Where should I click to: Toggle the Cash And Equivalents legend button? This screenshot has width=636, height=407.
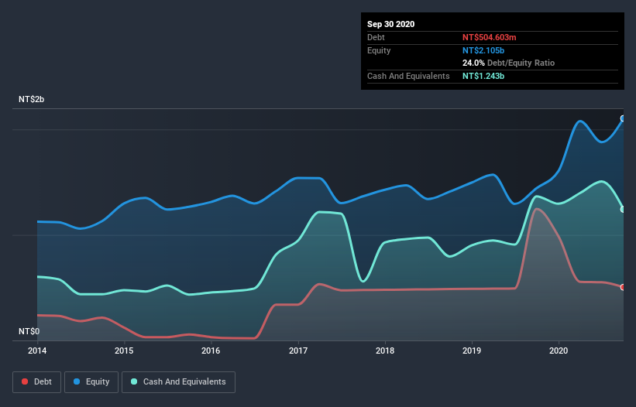(178, 382)
